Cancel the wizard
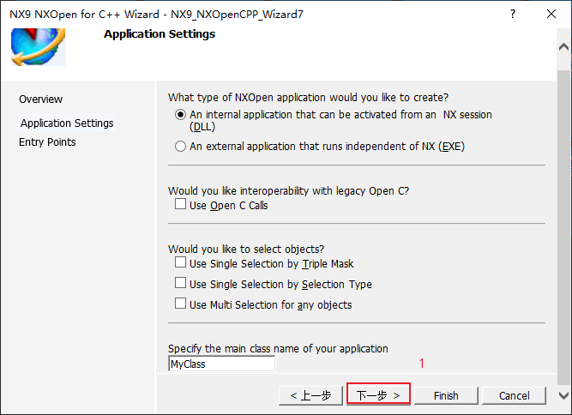This screenshot has height=415, width=572. click(x=514, y=395)
